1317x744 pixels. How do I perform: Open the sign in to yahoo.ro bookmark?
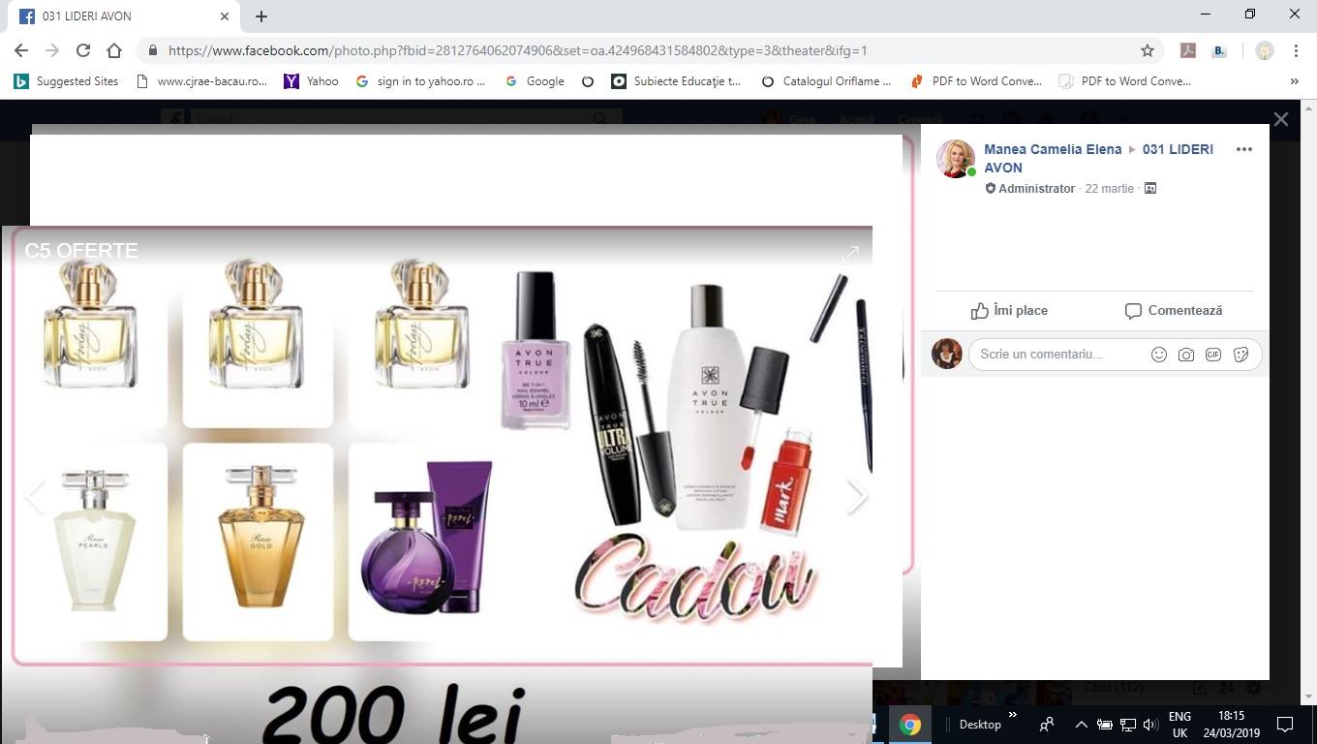[421, 81]
